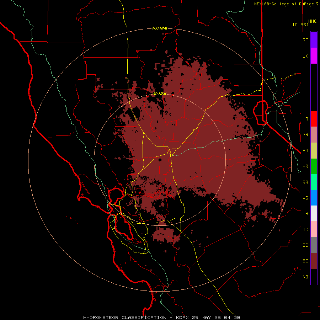Click the BI dark red legend swatch
This screenshot has width=320, height=320.
(x=314, y=261)
